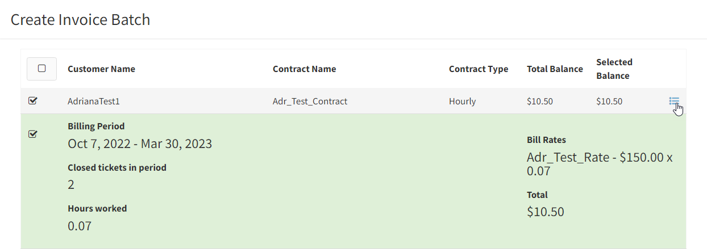
Task: Click the Contract Type column header
Action: click(479, 69)
